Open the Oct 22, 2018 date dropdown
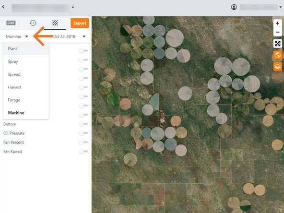284x213 pixels. pos(69,36)
